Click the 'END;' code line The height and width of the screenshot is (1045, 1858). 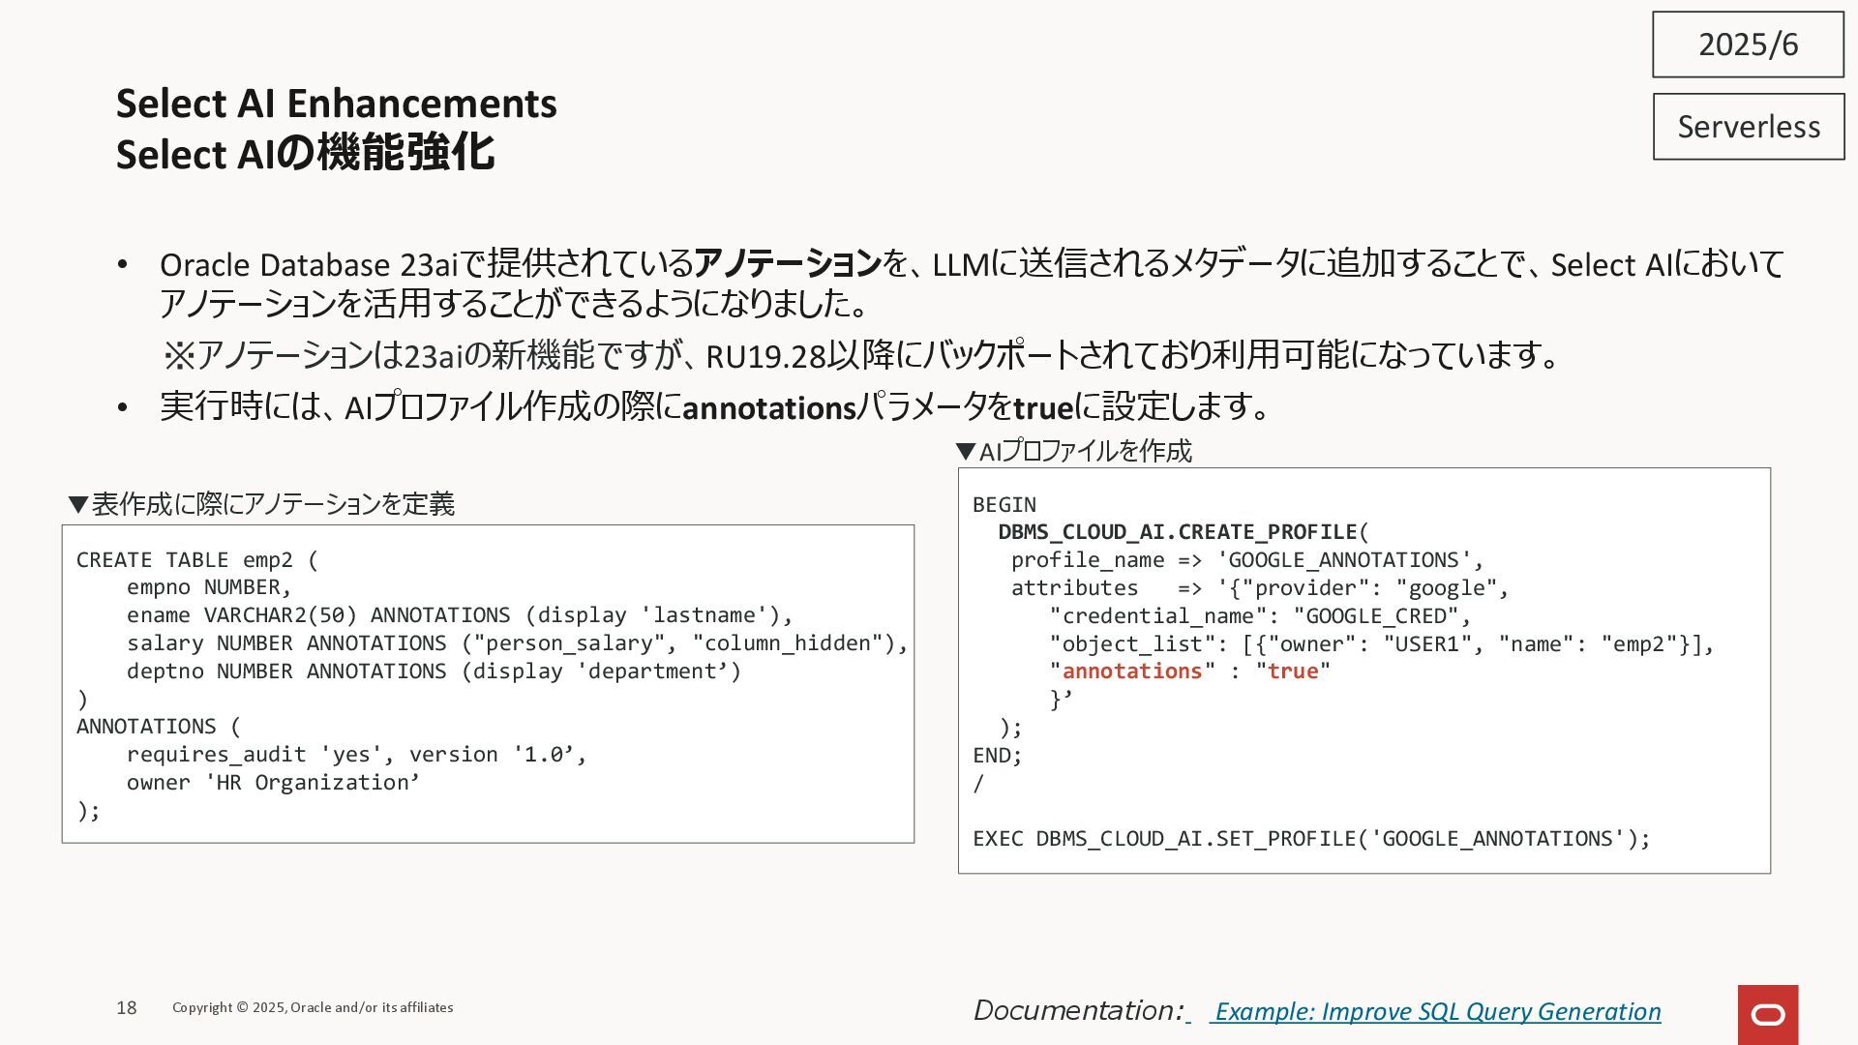pyautogui.click(x=997, y=756)
